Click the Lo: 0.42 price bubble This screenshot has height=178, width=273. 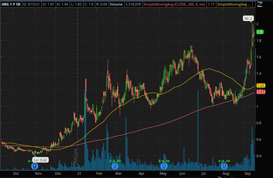click(40, 160)
